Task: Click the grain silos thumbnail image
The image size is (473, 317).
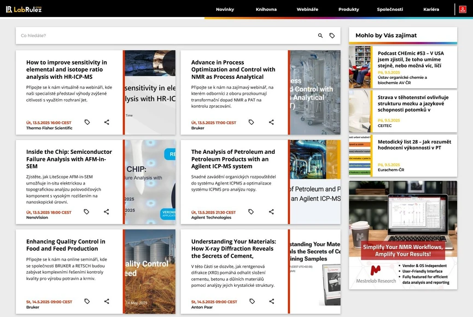Action: (150, 272)
